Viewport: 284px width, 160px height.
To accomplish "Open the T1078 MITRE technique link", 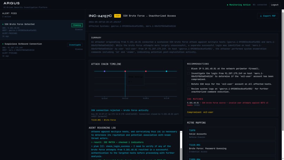I will coord(192,130).
